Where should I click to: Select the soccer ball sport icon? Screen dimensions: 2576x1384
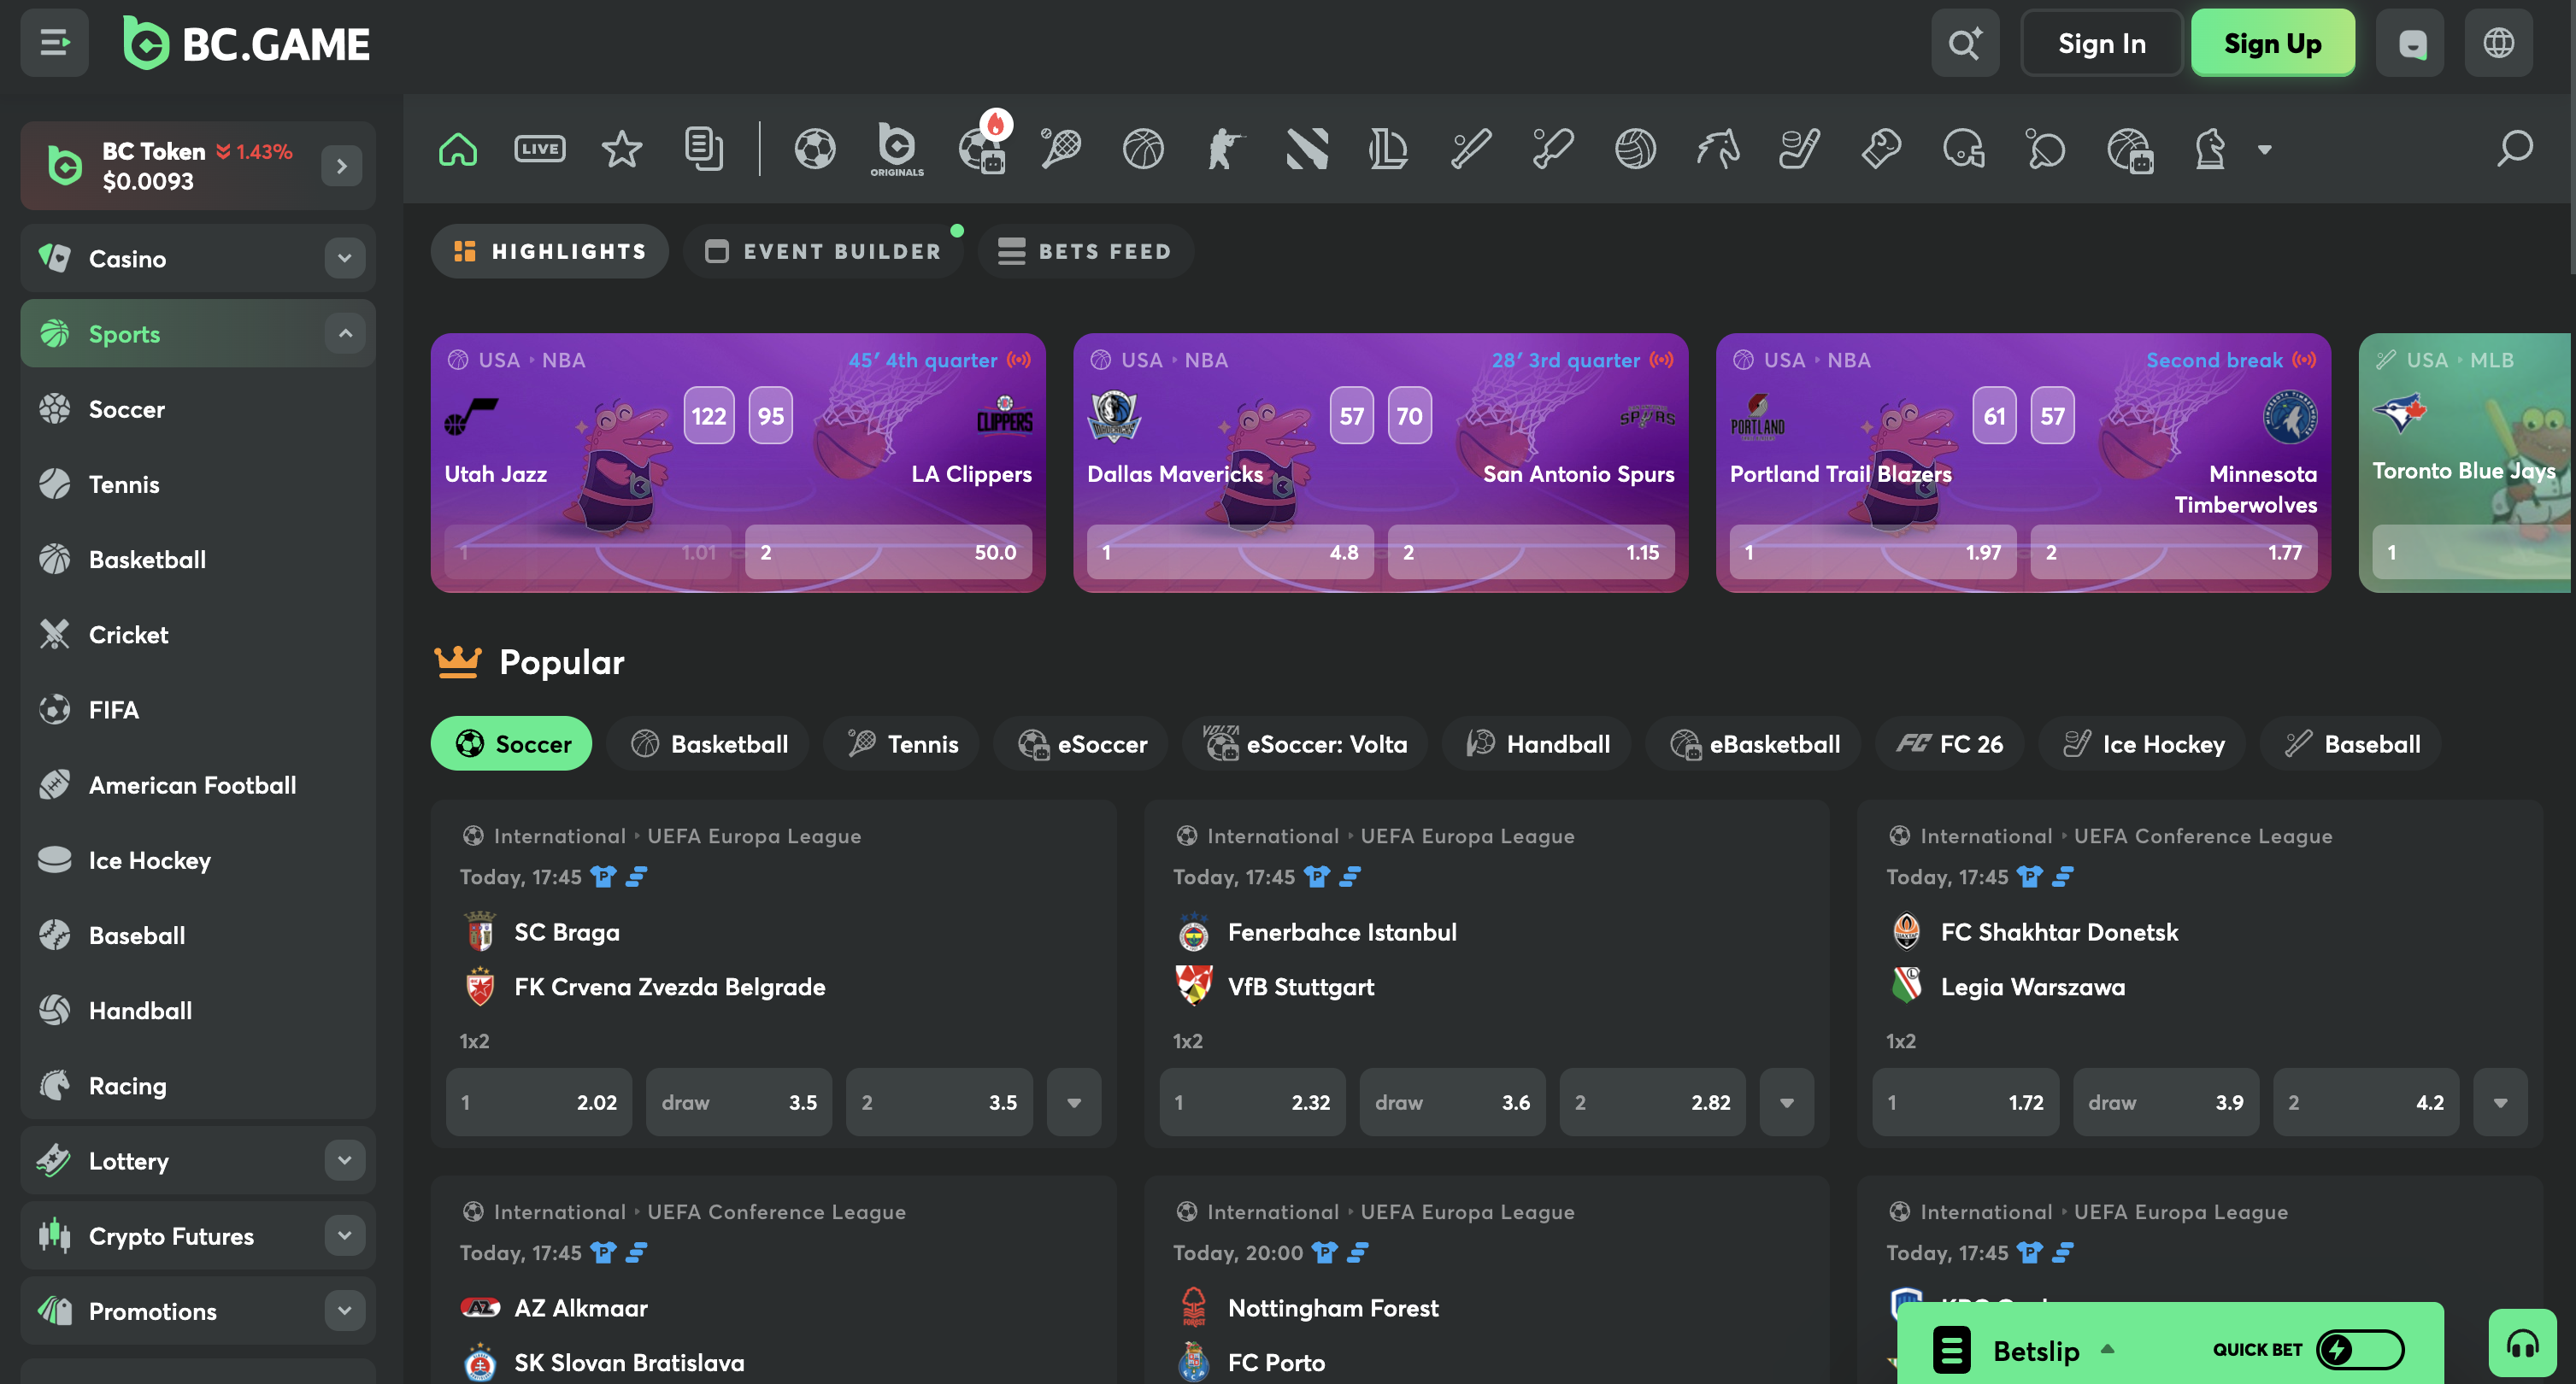[814, 149]
